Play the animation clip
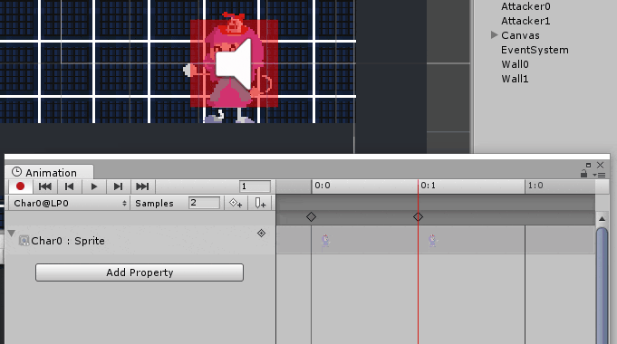This screenshot has height=344, width=617. 94,186
